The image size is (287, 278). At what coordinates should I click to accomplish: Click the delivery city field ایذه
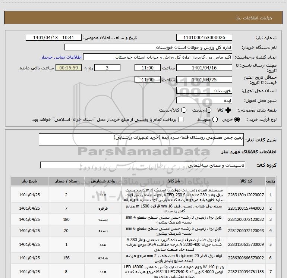click(x=204, y=100)
